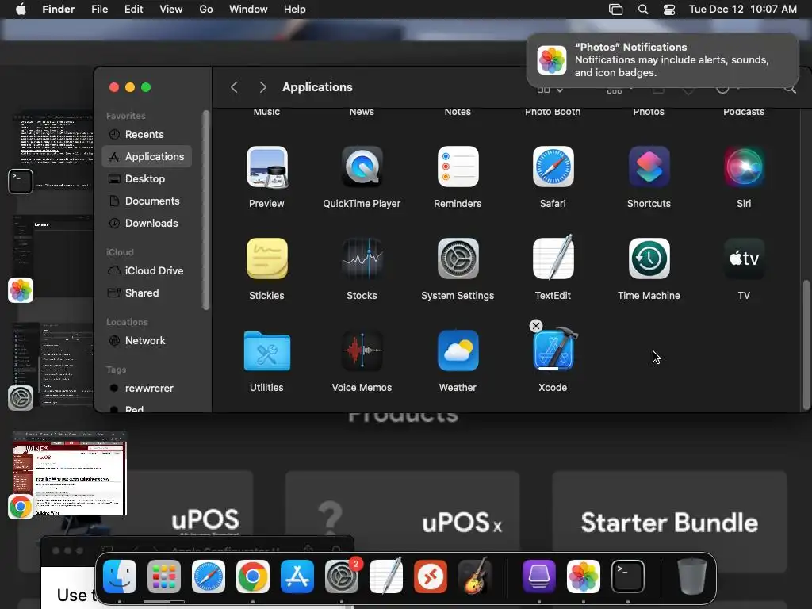Viewport: 812px width, 609px height.
Task: Click the Stage Manager menu bar icon
Action: [x=615, y=10]
